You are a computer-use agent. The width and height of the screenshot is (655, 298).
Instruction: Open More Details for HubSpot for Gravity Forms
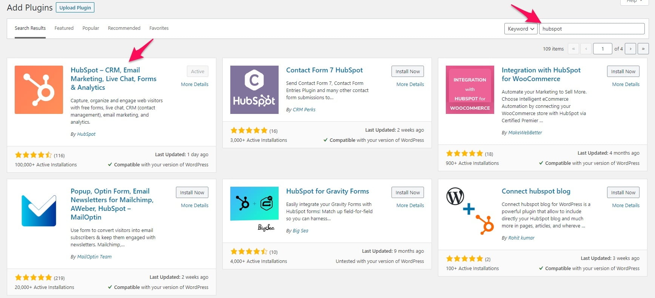pyautogui.click(x=410, y=205)
